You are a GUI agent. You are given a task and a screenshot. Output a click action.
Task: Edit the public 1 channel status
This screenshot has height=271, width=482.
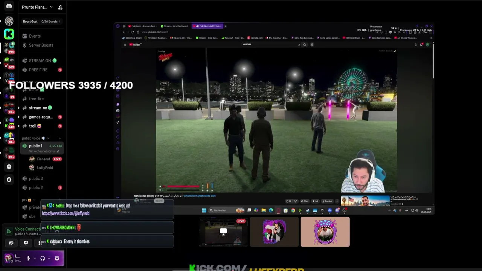(44, 151)
